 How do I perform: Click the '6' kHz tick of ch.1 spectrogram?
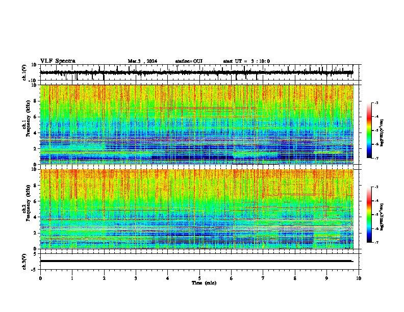click(x=36, y=117)
